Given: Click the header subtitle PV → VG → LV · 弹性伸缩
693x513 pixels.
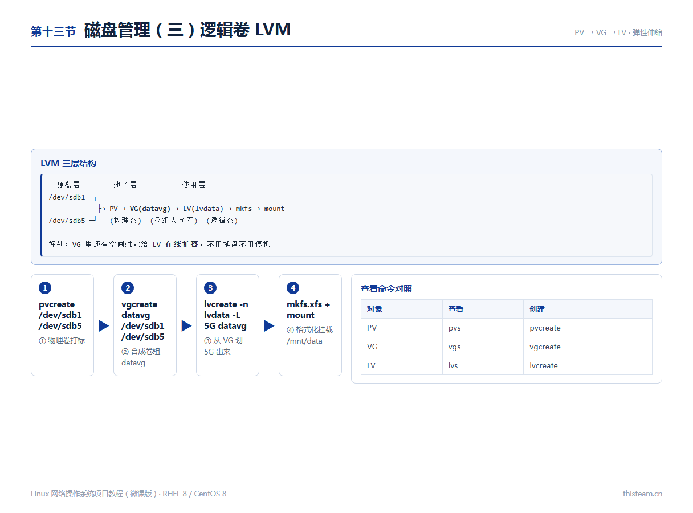Looking at the screenshot, I should tap(618, 32).
